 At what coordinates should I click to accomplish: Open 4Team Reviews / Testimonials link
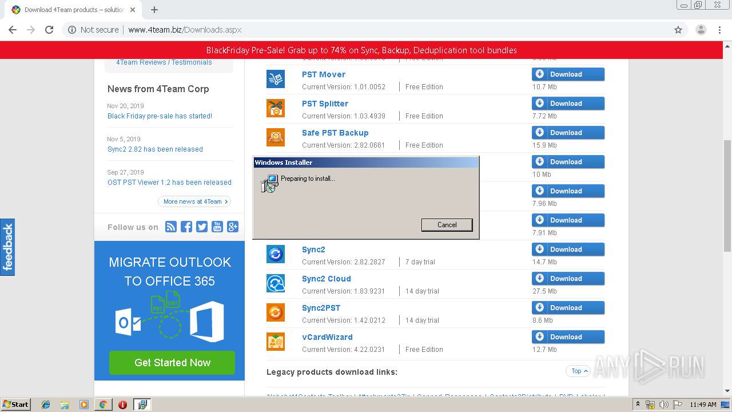164,62
